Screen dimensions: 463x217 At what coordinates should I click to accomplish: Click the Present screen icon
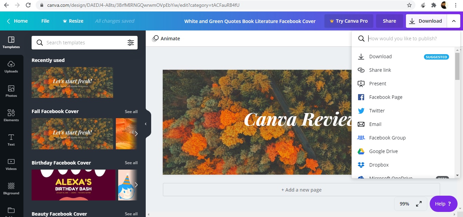pos(361,84)
